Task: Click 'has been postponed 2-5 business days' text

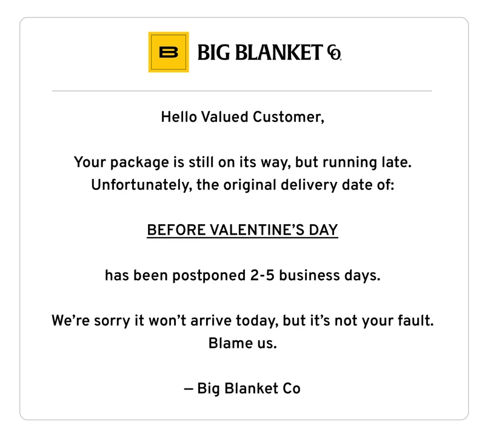Action: point(242,275)
